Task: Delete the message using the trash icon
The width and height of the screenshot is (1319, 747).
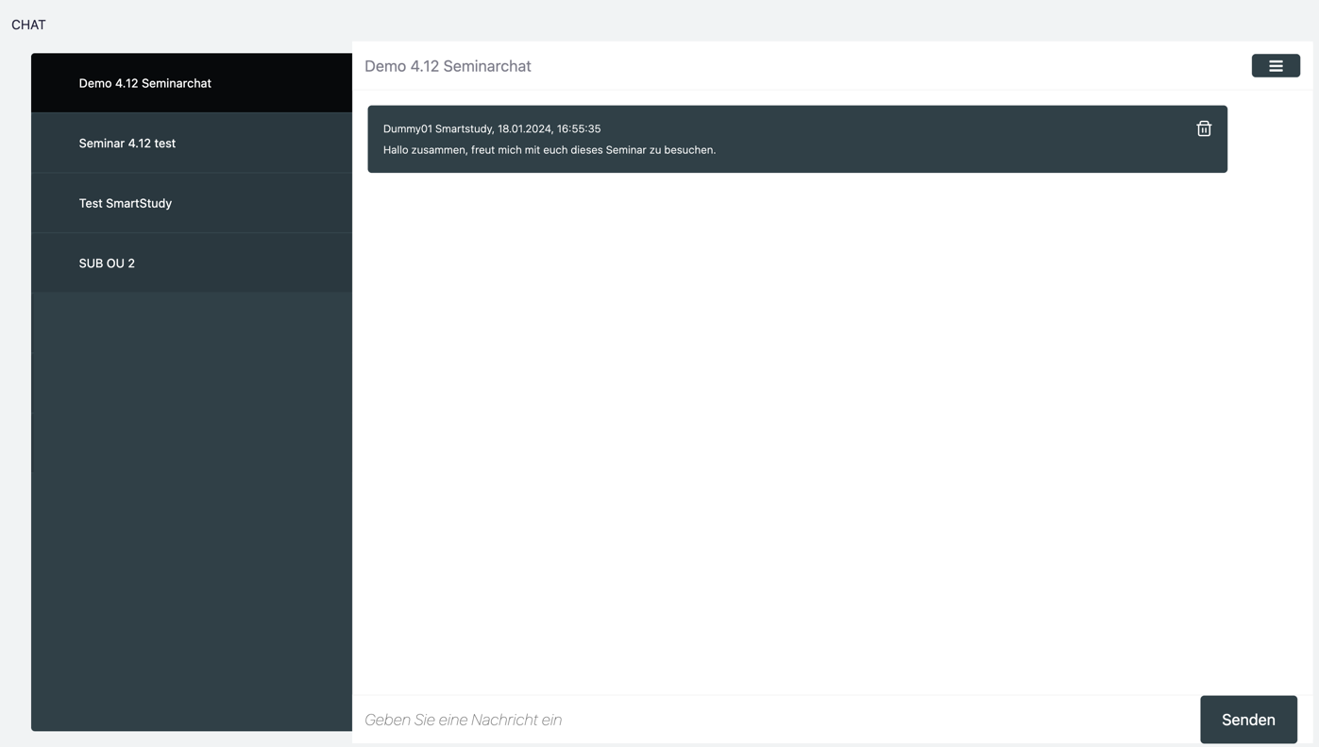Action: click(x=1203, y=128)
